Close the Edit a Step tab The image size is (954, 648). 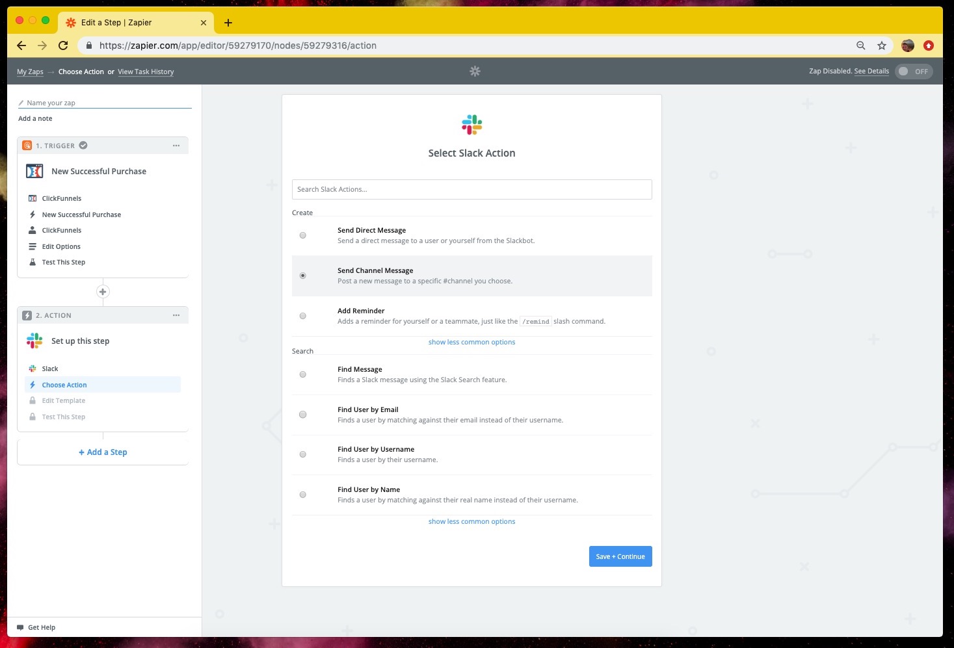[204, 23]
